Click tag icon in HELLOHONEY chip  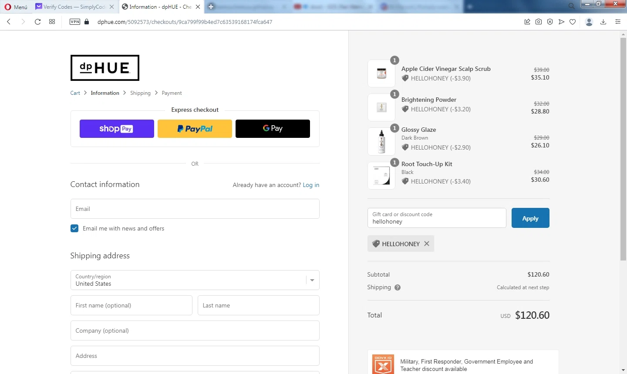click(376, 244)
